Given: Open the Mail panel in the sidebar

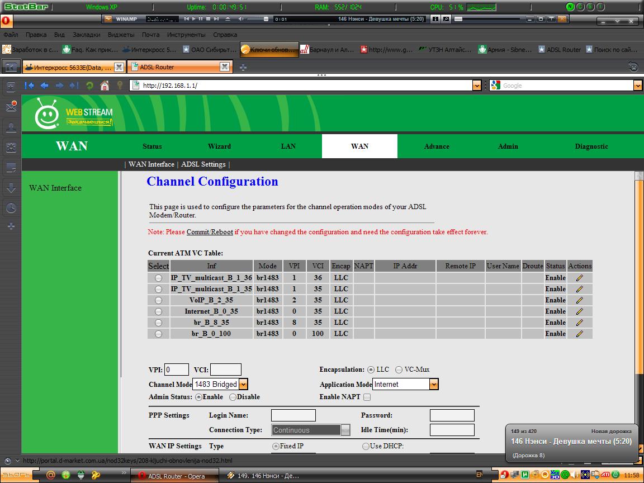Looking at the screenshot, I should pyautogui.click(x=11, y=106).
